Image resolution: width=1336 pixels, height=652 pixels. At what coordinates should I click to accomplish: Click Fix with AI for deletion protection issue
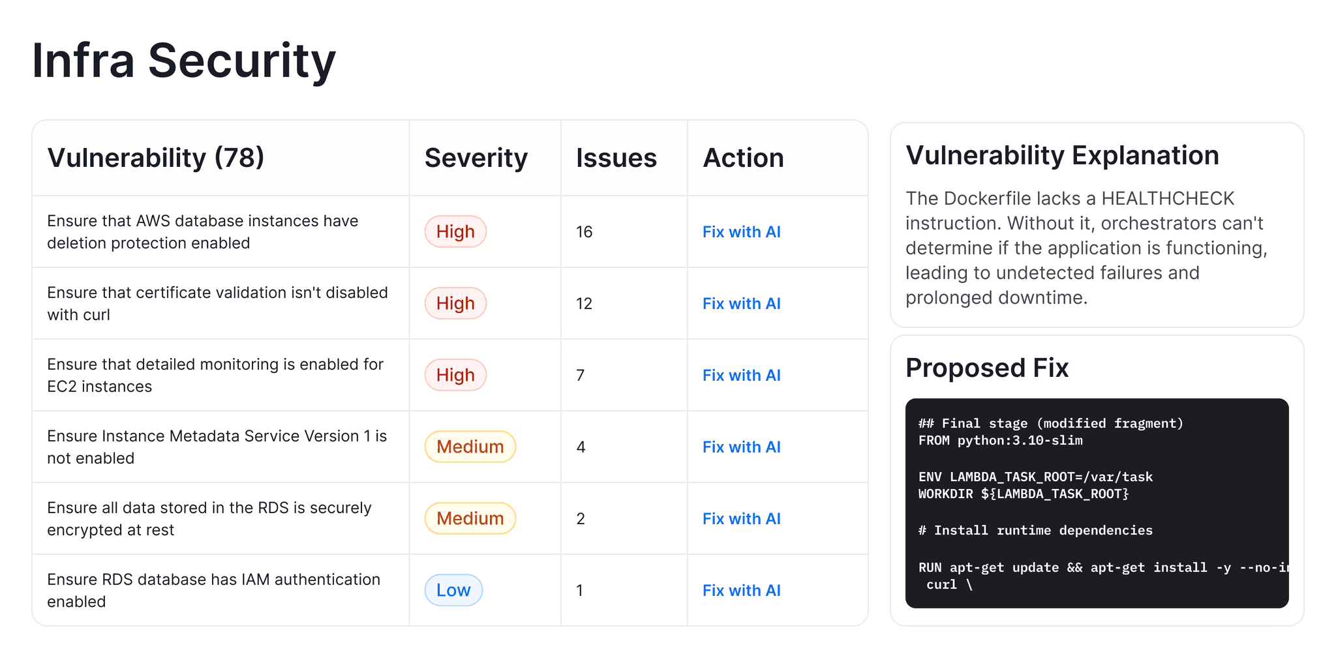pos(741,231)
